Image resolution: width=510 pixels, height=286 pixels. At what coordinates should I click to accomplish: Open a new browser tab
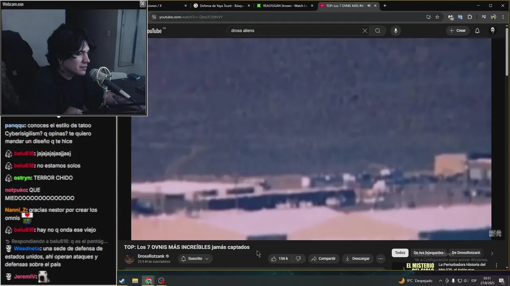pos(384,6)
